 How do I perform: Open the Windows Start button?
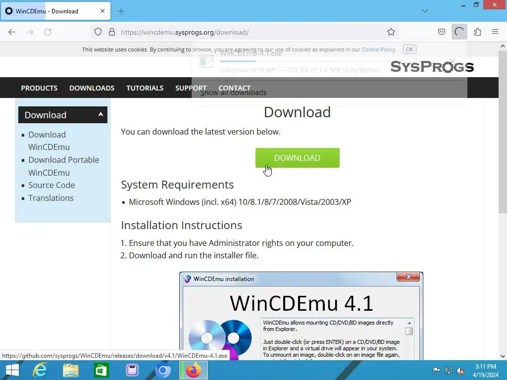pos(12,370)
